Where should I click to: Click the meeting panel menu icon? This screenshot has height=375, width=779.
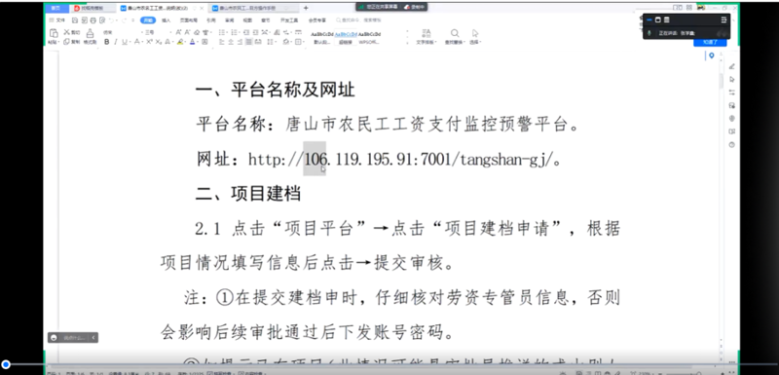723,19
